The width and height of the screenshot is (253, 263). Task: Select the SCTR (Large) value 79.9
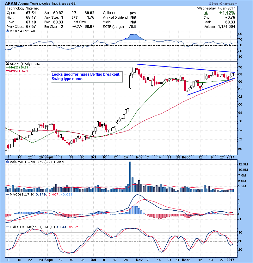(x=133, y=27)
